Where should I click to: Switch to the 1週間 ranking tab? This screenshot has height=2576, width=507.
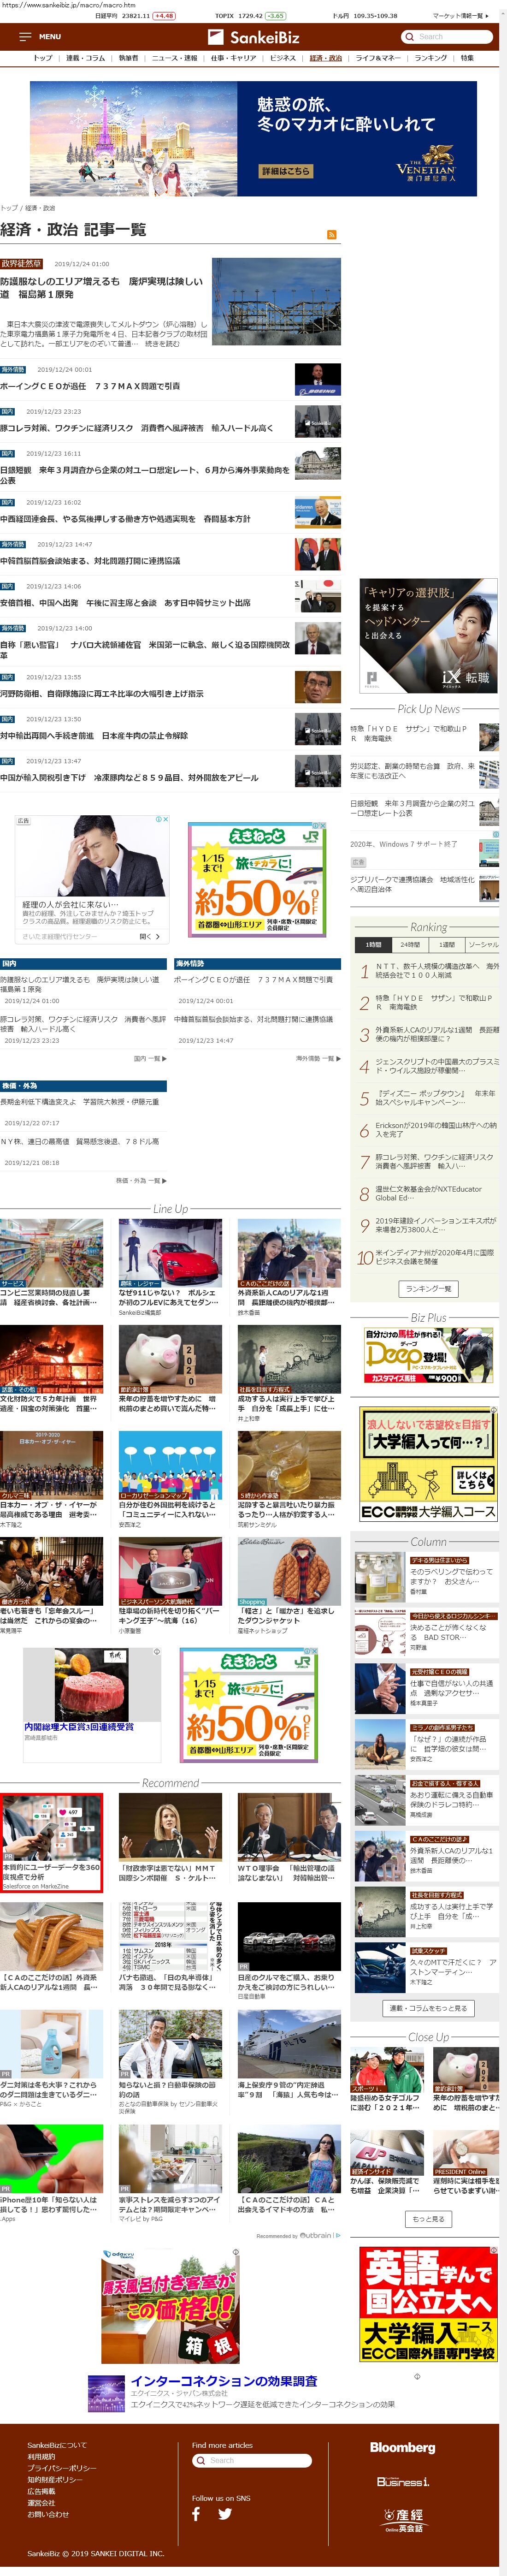(446, 944)
